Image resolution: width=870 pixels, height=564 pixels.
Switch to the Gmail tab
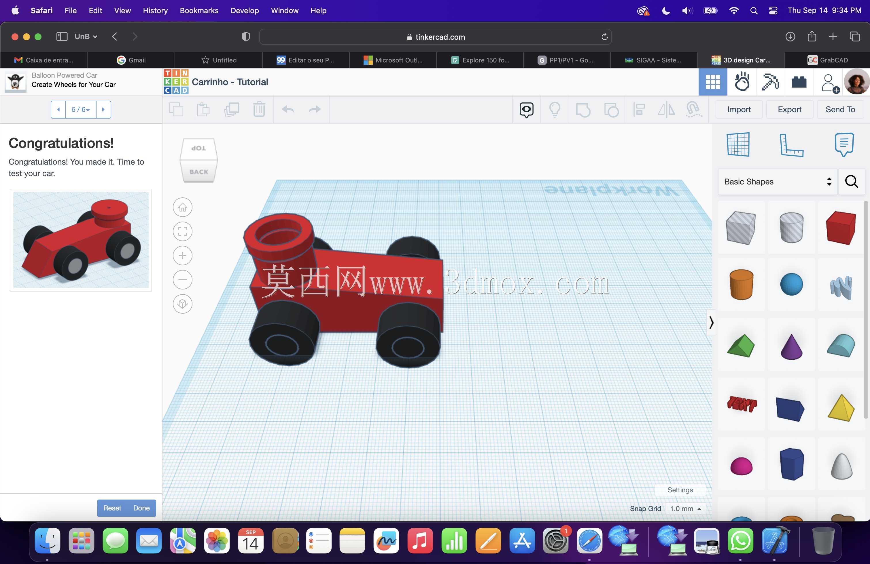(131, 60)
